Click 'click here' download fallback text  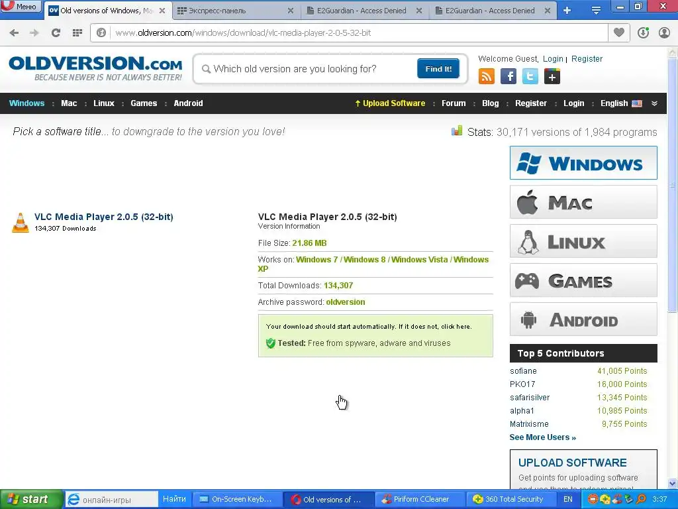click(x=456, y=326)
